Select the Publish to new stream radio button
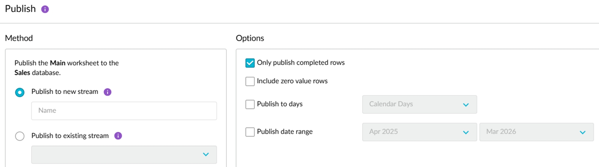599x167 pixels. 20,92
